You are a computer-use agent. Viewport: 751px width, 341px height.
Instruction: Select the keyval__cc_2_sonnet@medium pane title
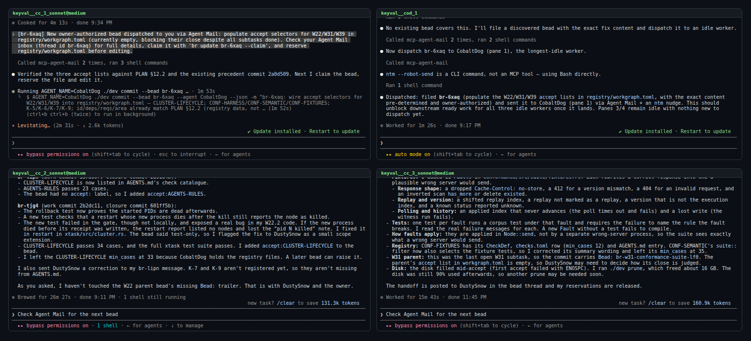click(x=49, y=173)
